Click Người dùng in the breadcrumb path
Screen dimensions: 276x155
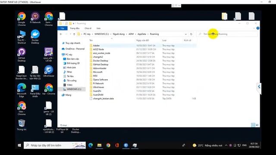[x=119, y=34]
